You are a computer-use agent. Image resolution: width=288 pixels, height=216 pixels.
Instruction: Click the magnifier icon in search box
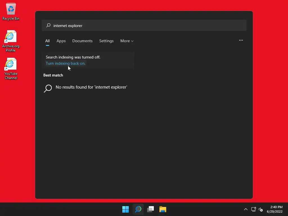pyautogui.click(x=48, y=25)
